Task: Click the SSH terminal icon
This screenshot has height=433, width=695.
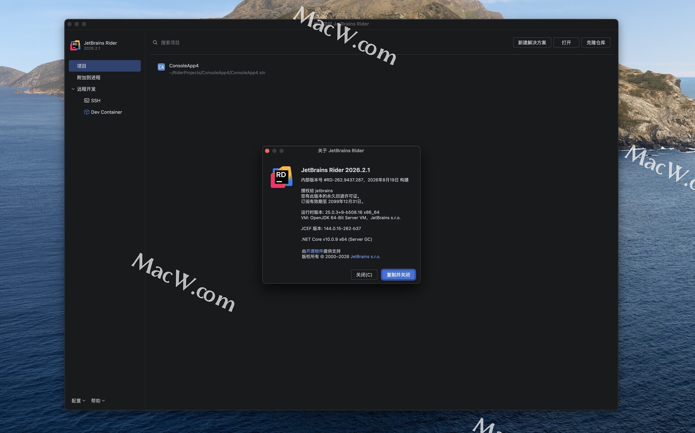Action: point(87,101)
